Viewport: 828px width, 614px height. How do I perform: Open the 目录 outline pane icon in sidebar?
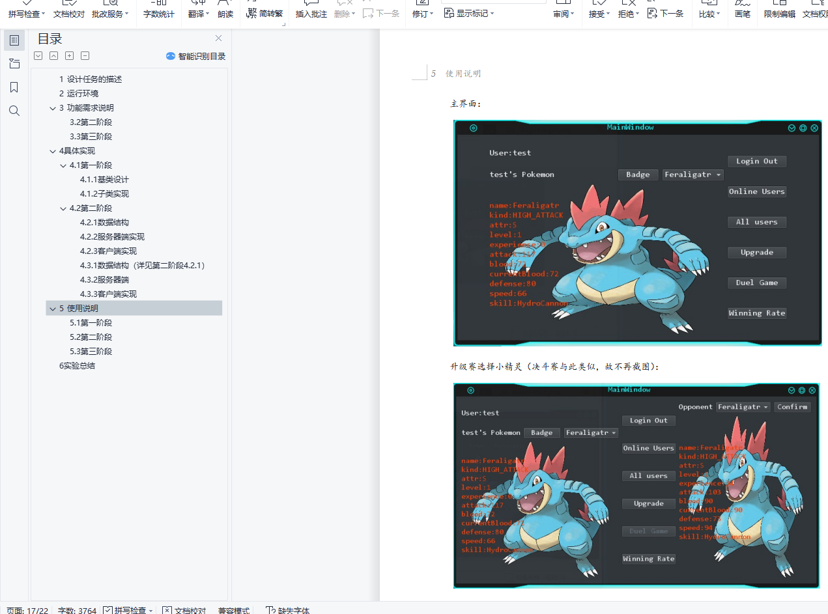pyautogui.click(x=14, y=40)
